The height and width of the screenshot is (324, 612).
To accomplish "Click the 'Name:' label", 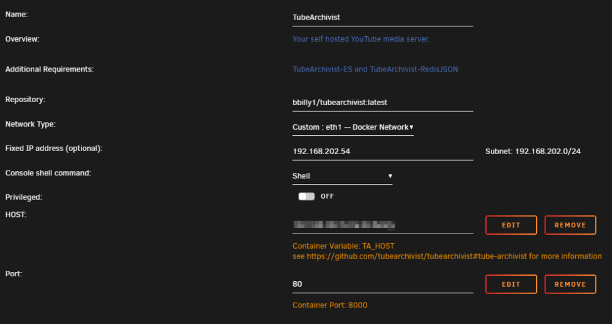I will 17,15.
